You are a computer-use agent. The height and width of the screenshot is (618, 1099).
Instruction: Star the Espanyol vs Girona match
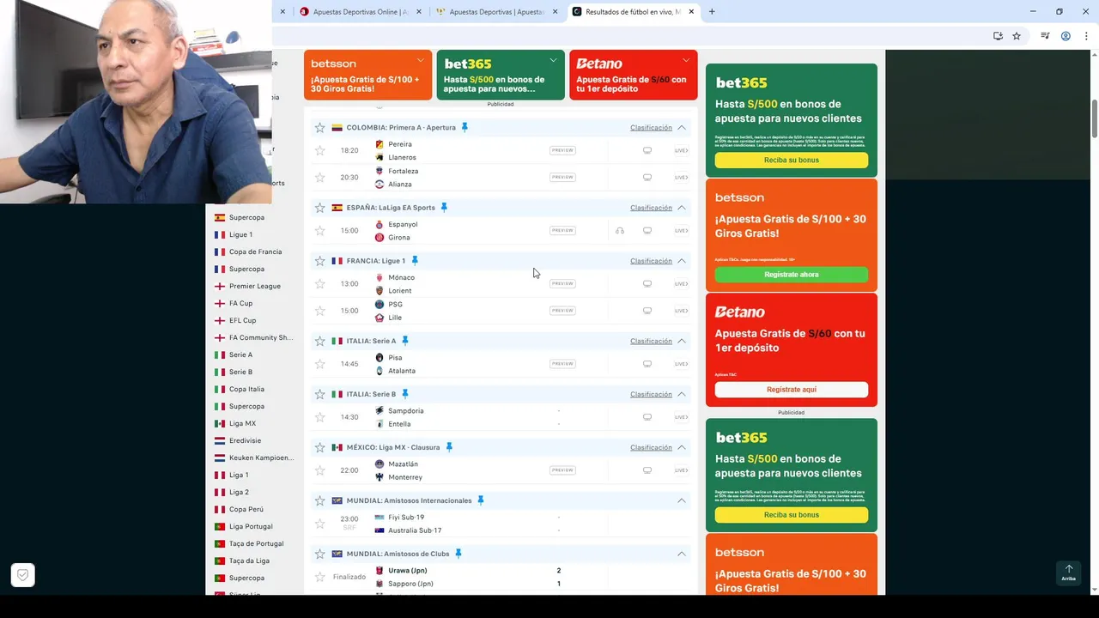tap(319, 230)
